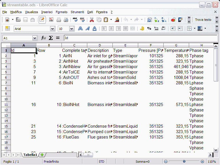Image resolution: width=220 pixels, height=165 pixels.
Task: Toggle center horizontal alignment
Action: coord(111,28)
